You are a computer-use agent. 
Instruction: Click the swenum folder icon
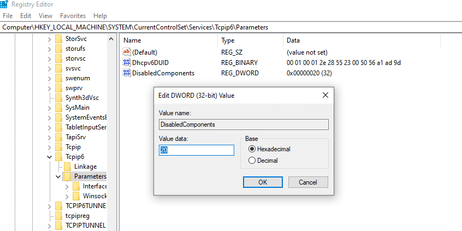click(59, 78)
